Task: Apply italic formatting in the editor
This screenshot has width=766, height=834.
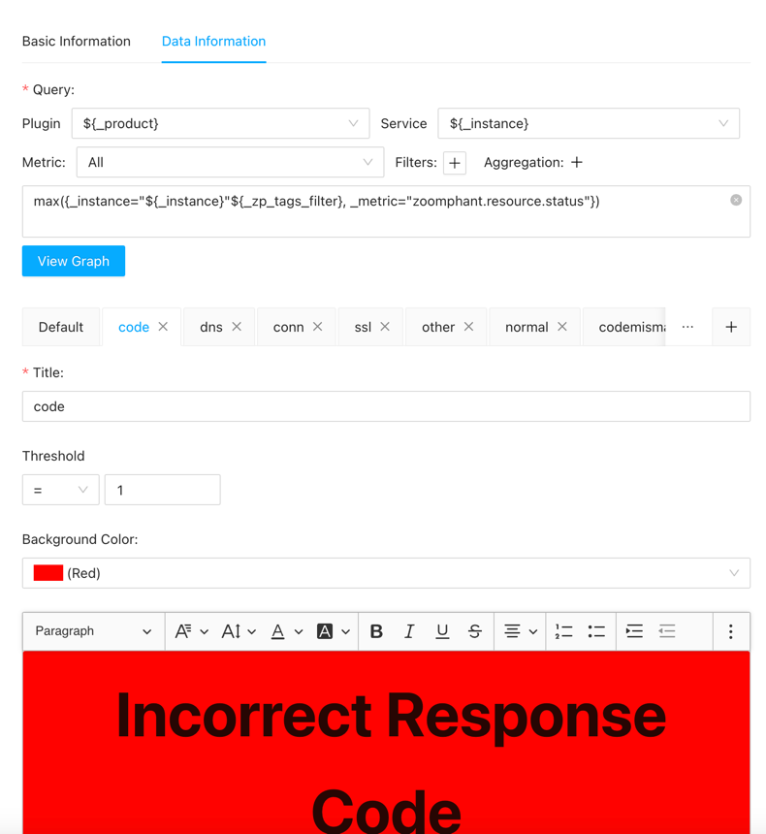Action: point(409,631)
